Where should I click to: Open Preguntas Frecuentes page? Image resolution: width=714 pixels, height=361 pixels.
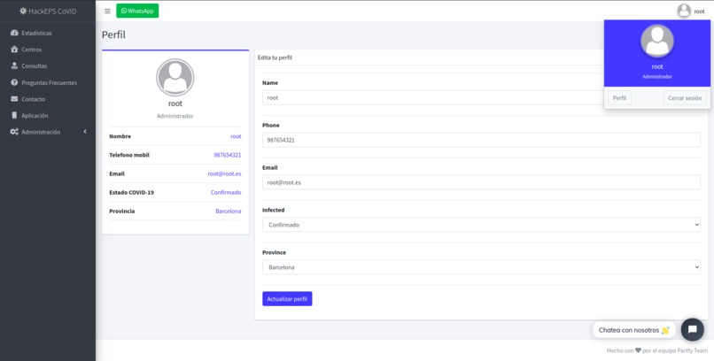coord(50,83)
